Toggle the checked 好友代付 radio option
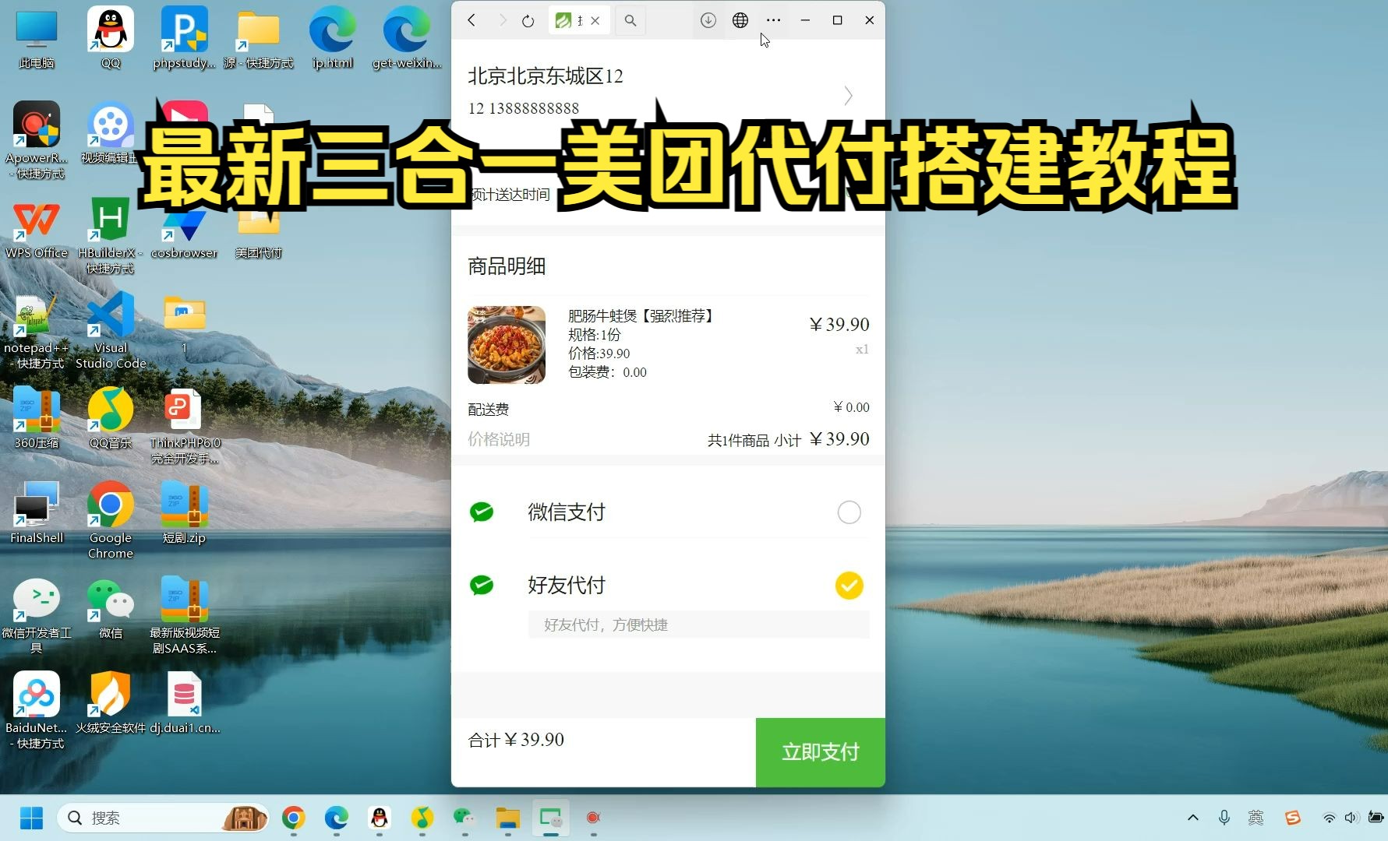This screenshot has width=1388, height=841. (x=849, y=586)
